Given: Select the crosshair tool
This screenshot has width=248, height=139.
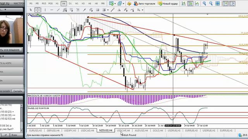Looking at the screenshot, I should click(x=38, y=10).
